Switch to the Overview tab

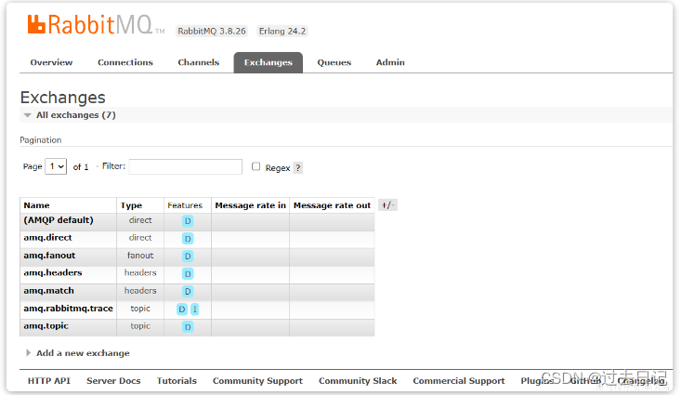coord(51,62)
